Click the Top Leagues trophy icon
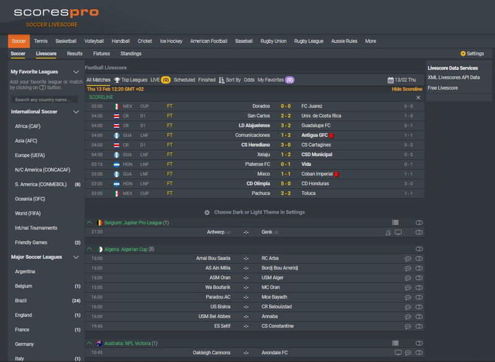Image resolution: width=495 pixels, height=362 pixels. pos(117,80)
